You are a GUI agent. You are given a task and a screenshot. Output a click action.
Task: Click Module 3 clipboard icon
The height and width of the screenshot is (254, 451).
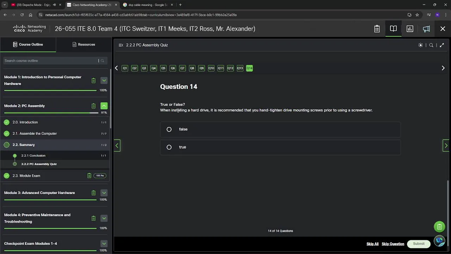coord(93,193)
